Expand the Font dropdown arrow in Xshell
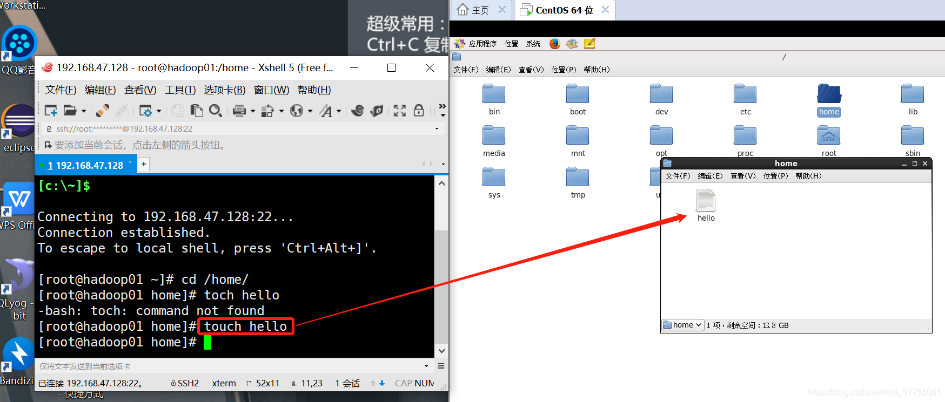 (x=339, y=111)
